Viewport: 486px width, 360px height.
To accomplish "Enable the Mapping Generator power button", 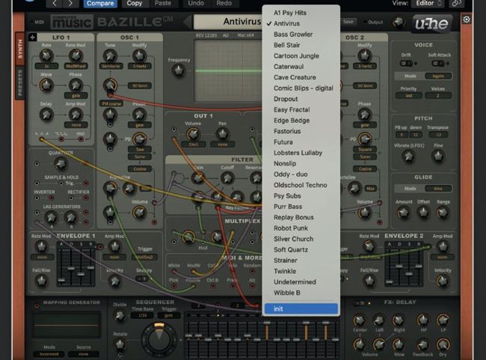I will point(37,305).
